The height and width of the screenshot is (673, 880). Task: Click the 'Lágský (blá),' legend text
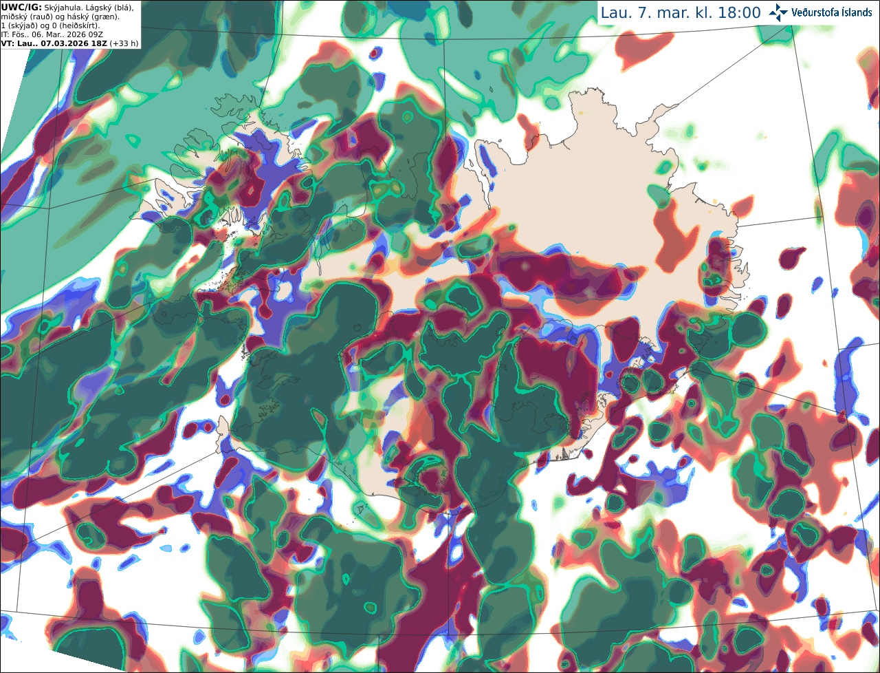(110, 7)
